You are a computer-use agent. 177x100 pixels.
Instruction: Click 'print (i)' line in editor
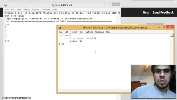coord(76,41)
